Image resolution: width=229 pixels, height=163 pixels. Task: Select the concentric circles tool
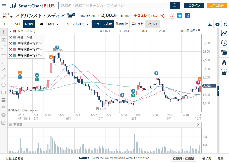(x=4, y=115)
